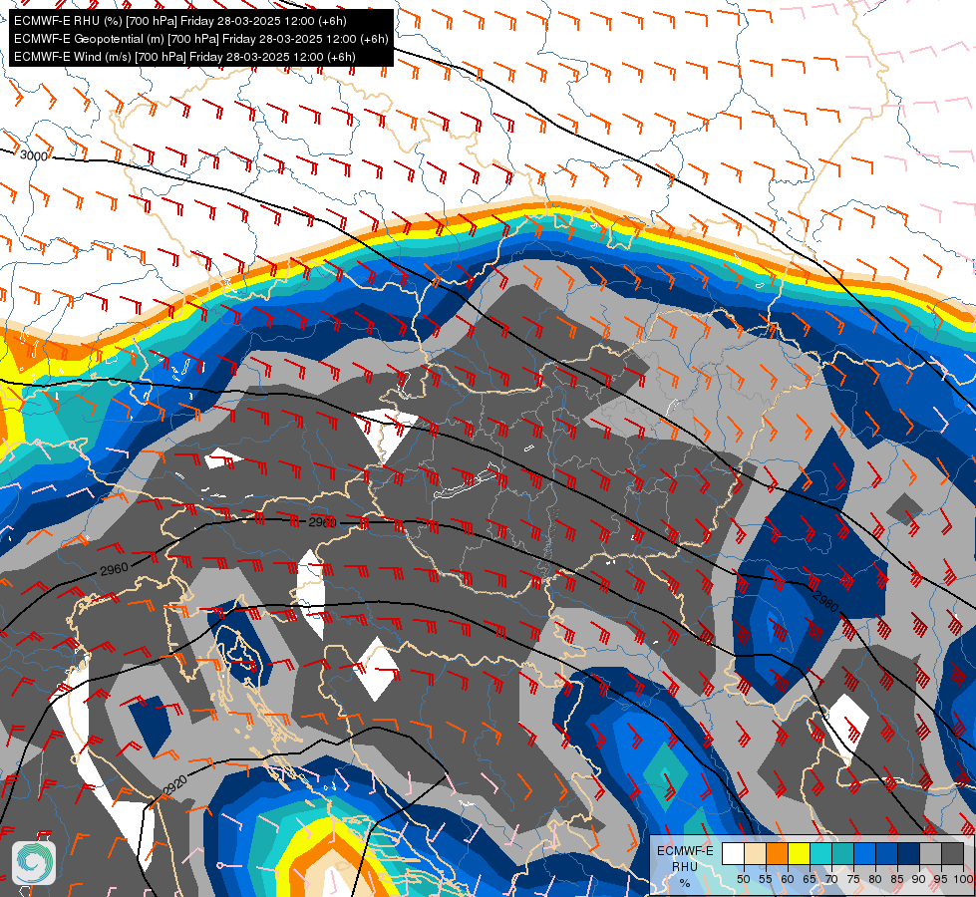This screenshot has height=897, width=976.
Task: Click the legend label '50'
Action: [x=743, y=879]
